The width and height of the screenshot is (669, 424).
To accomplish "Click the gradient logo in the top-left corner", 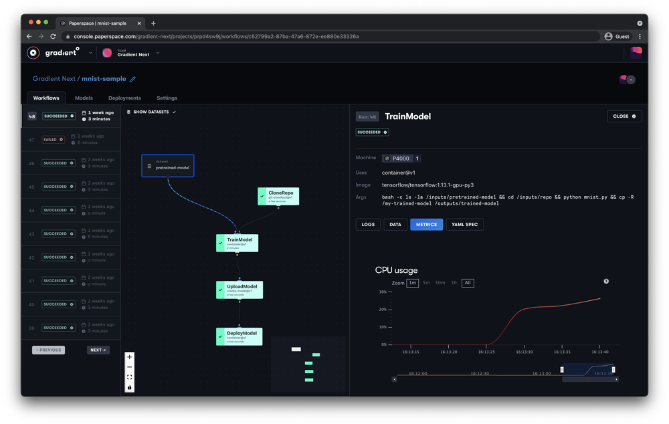I will pos(33,52).
